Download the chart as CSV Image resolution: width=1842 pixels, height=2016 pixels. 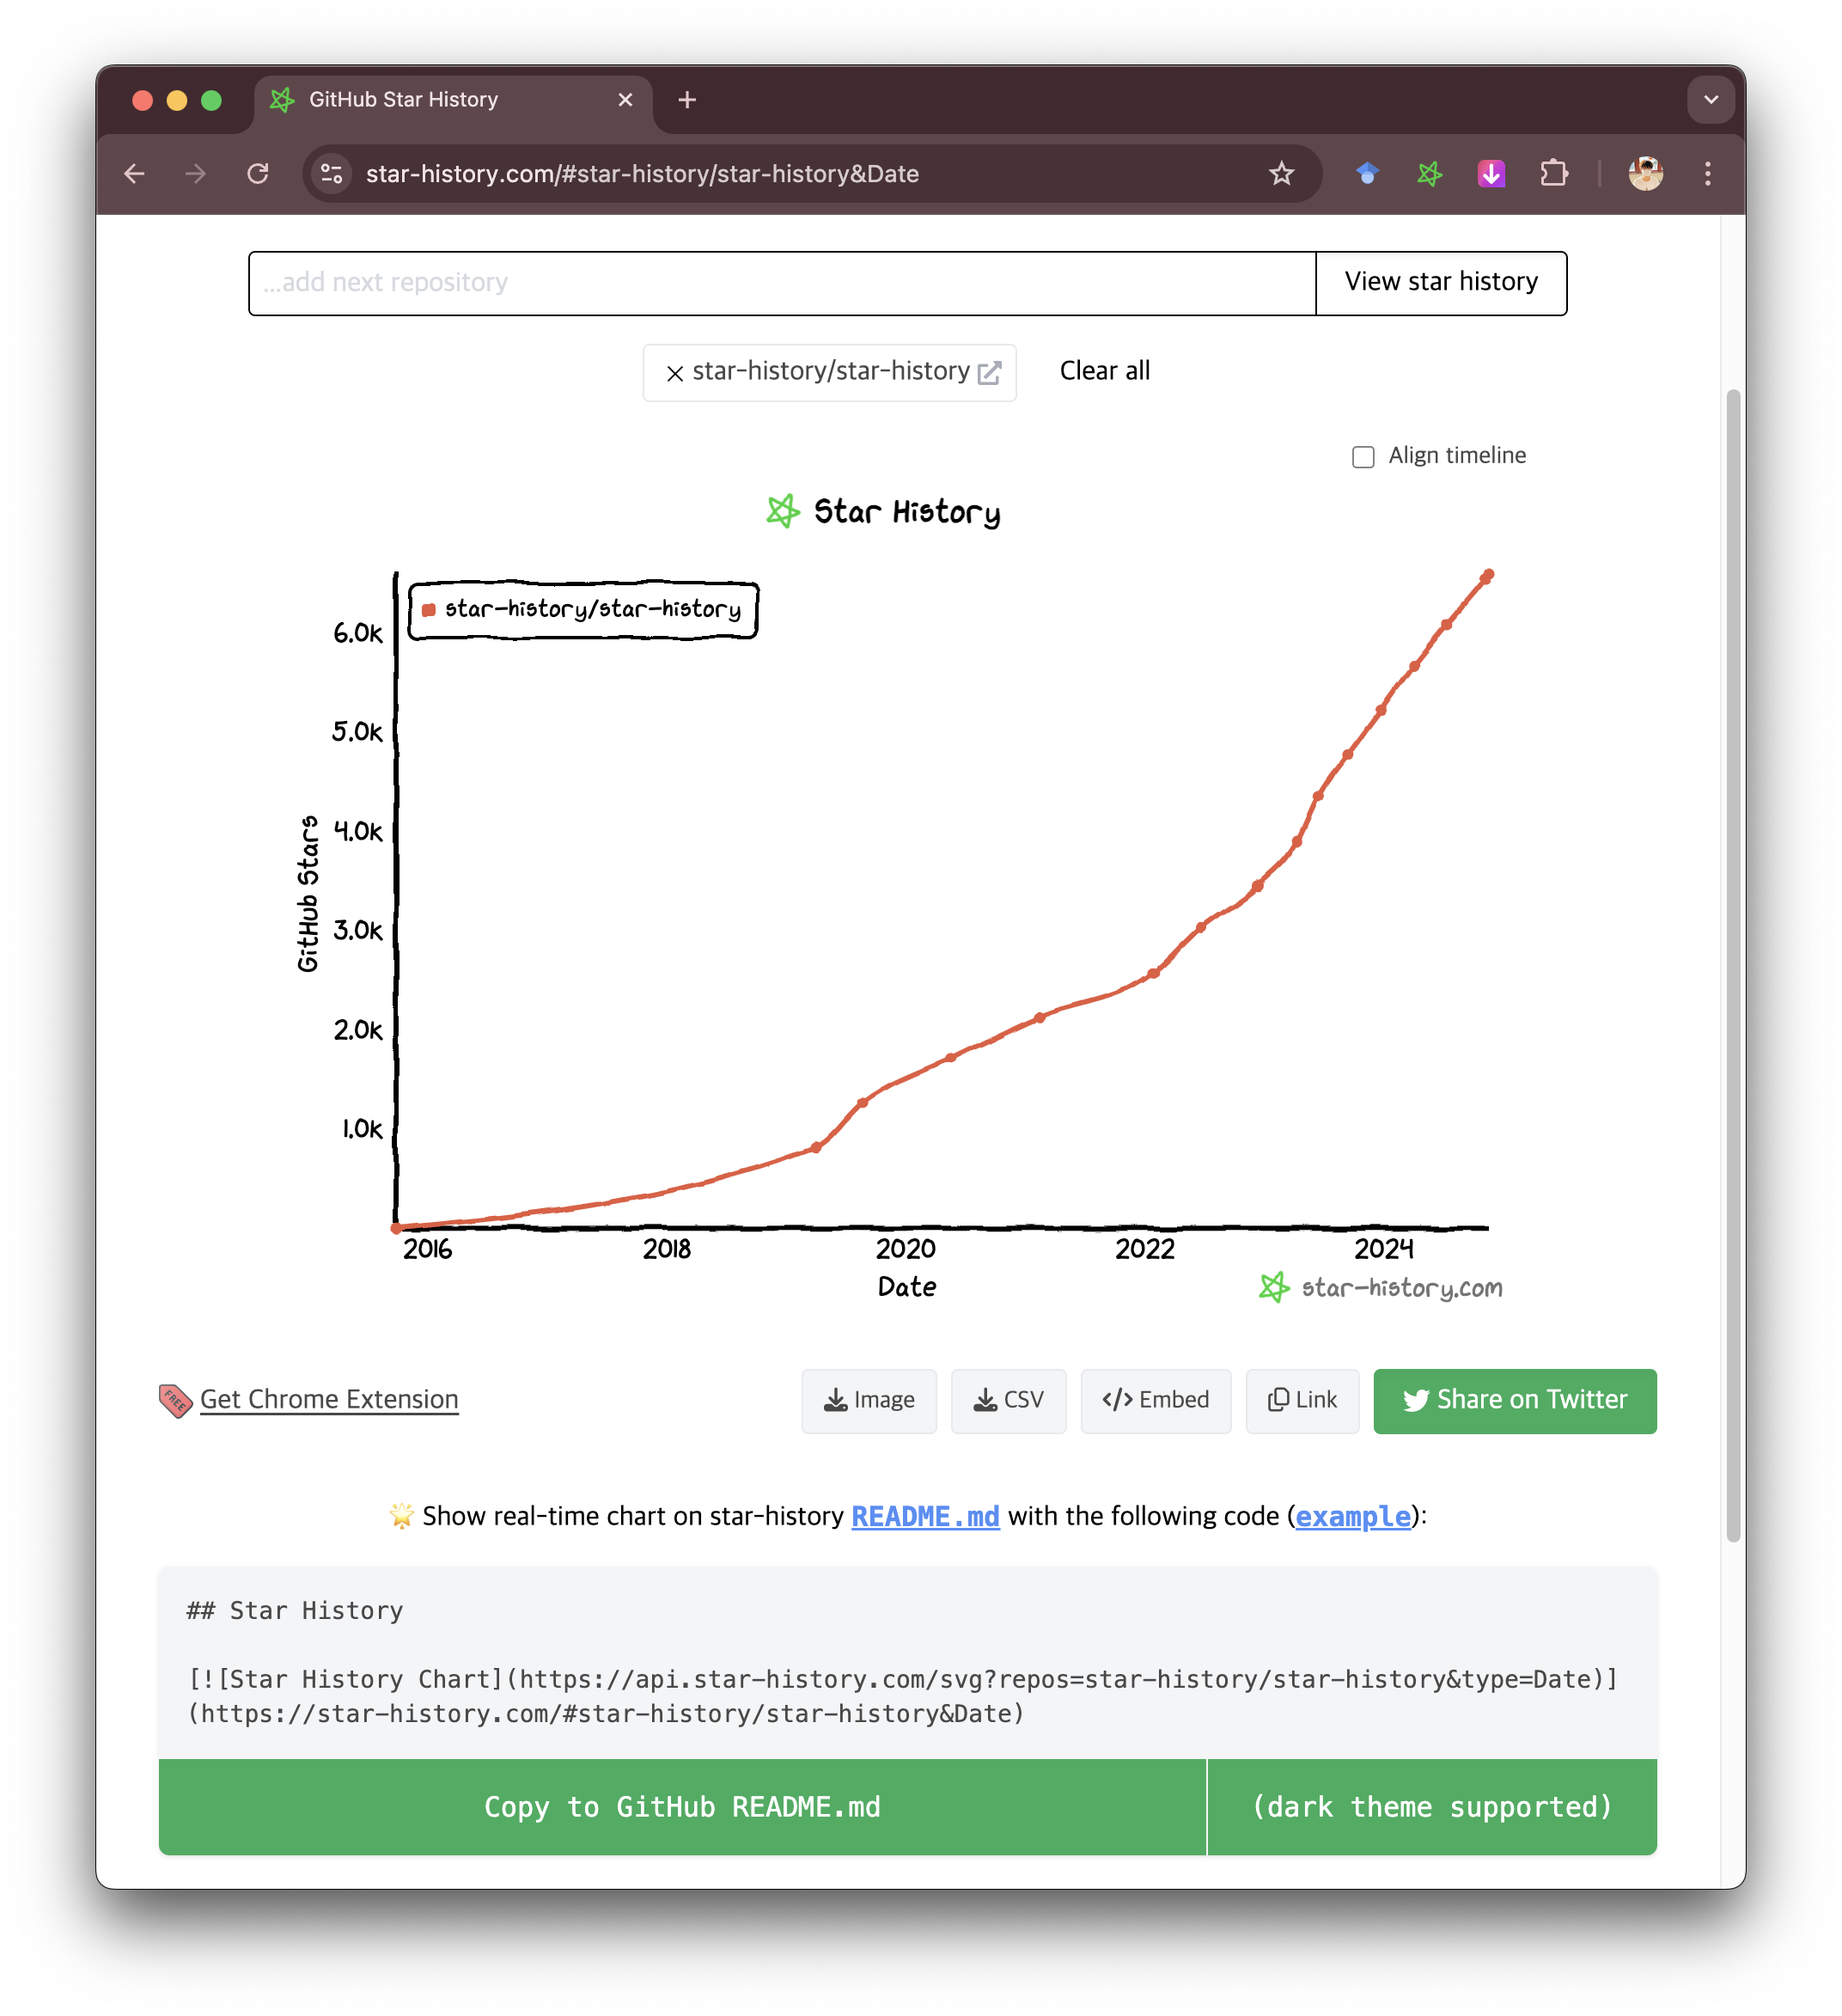coord(1008,1400)
